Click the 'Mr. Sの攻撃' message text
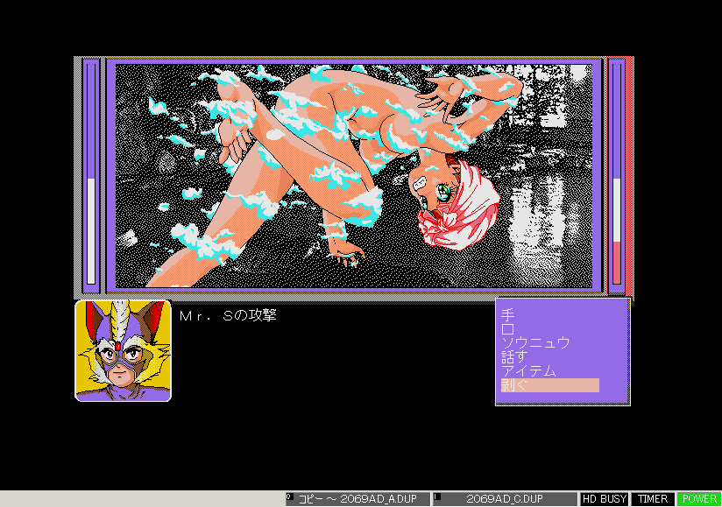722x507 pixels. coord(228,315)
